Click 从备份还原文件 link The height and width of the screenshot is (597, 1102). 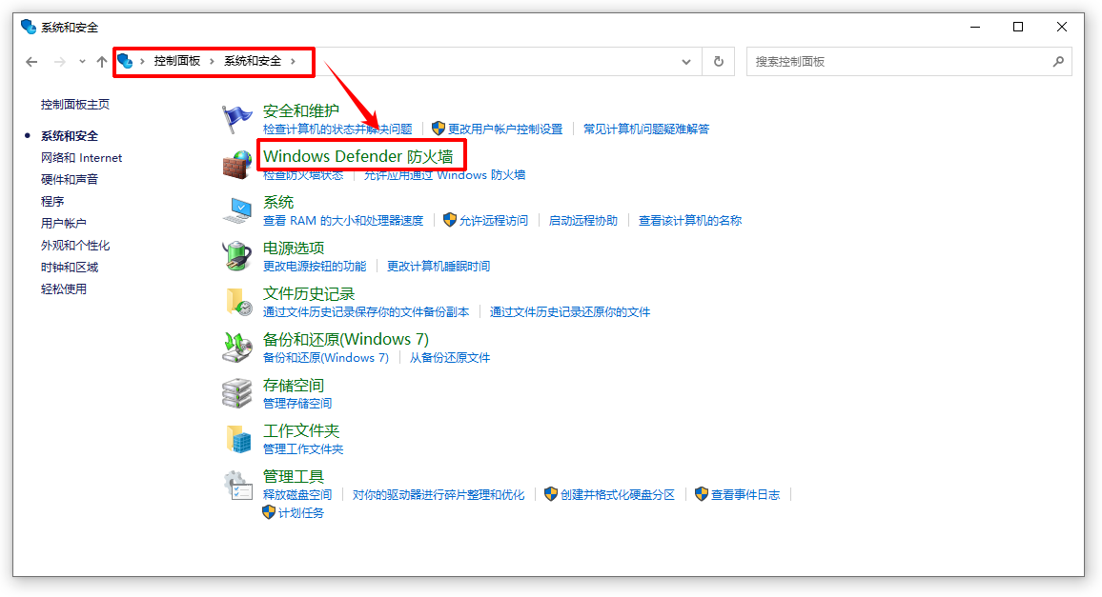tap(450, 357)
